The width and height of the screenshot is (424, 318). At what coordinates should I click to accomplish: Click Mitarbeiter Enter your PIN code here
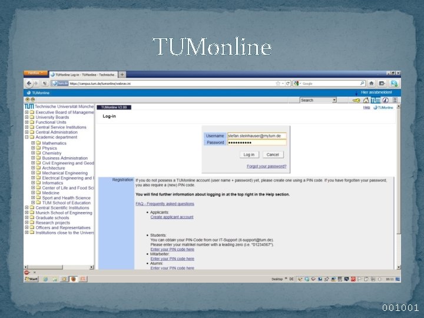(172, 259)
